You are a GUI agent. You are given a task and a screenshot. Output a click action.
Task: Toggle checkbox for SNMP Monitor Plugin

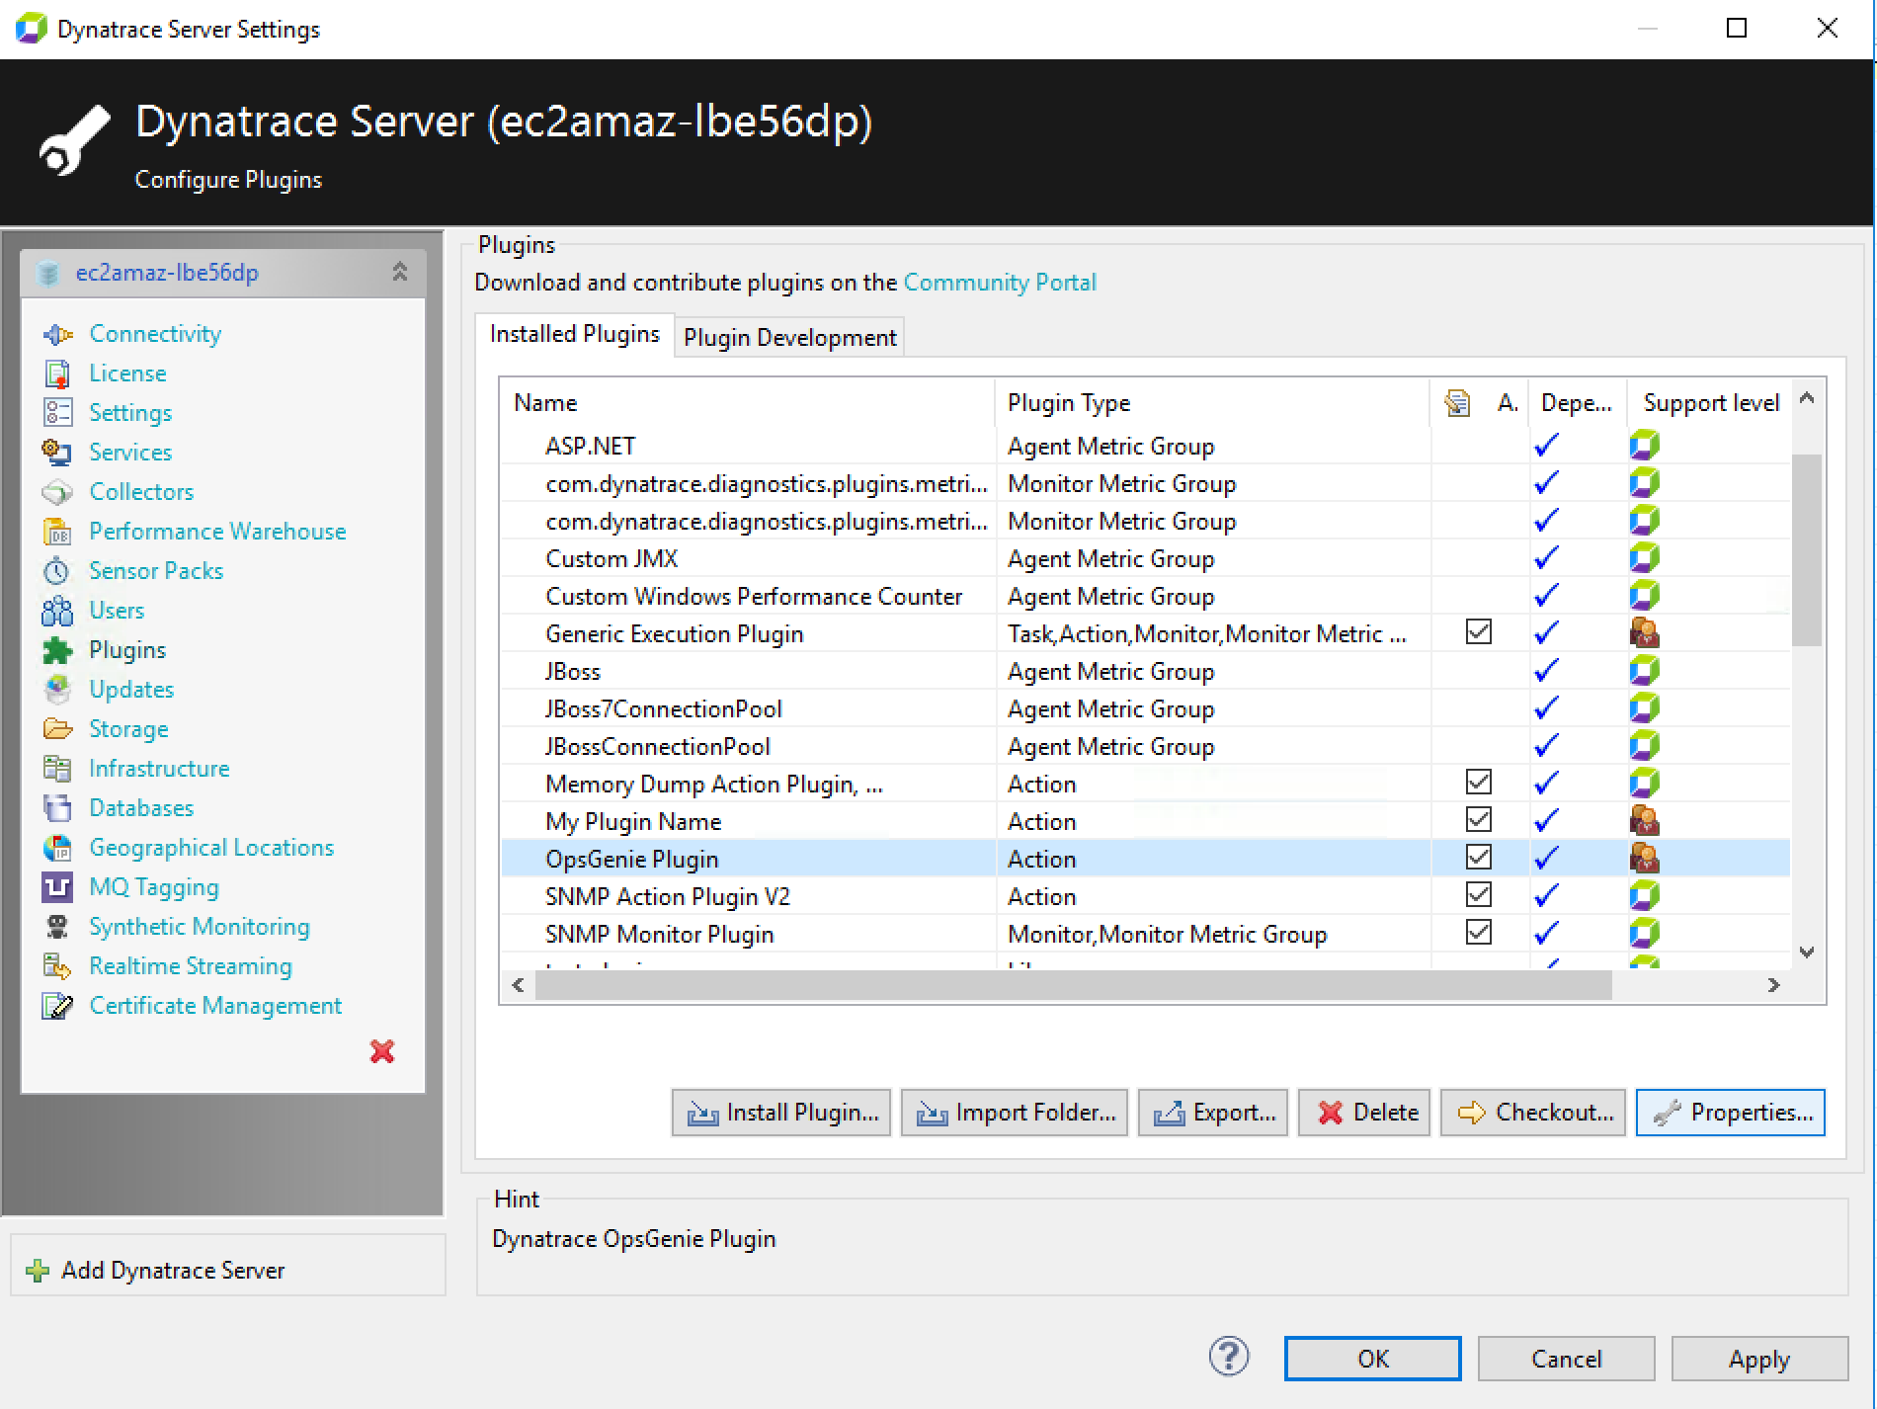1479,932
